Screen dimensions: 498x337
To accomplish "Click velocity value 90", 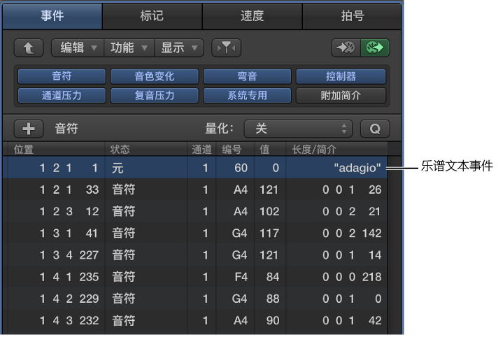I will 273,320.
